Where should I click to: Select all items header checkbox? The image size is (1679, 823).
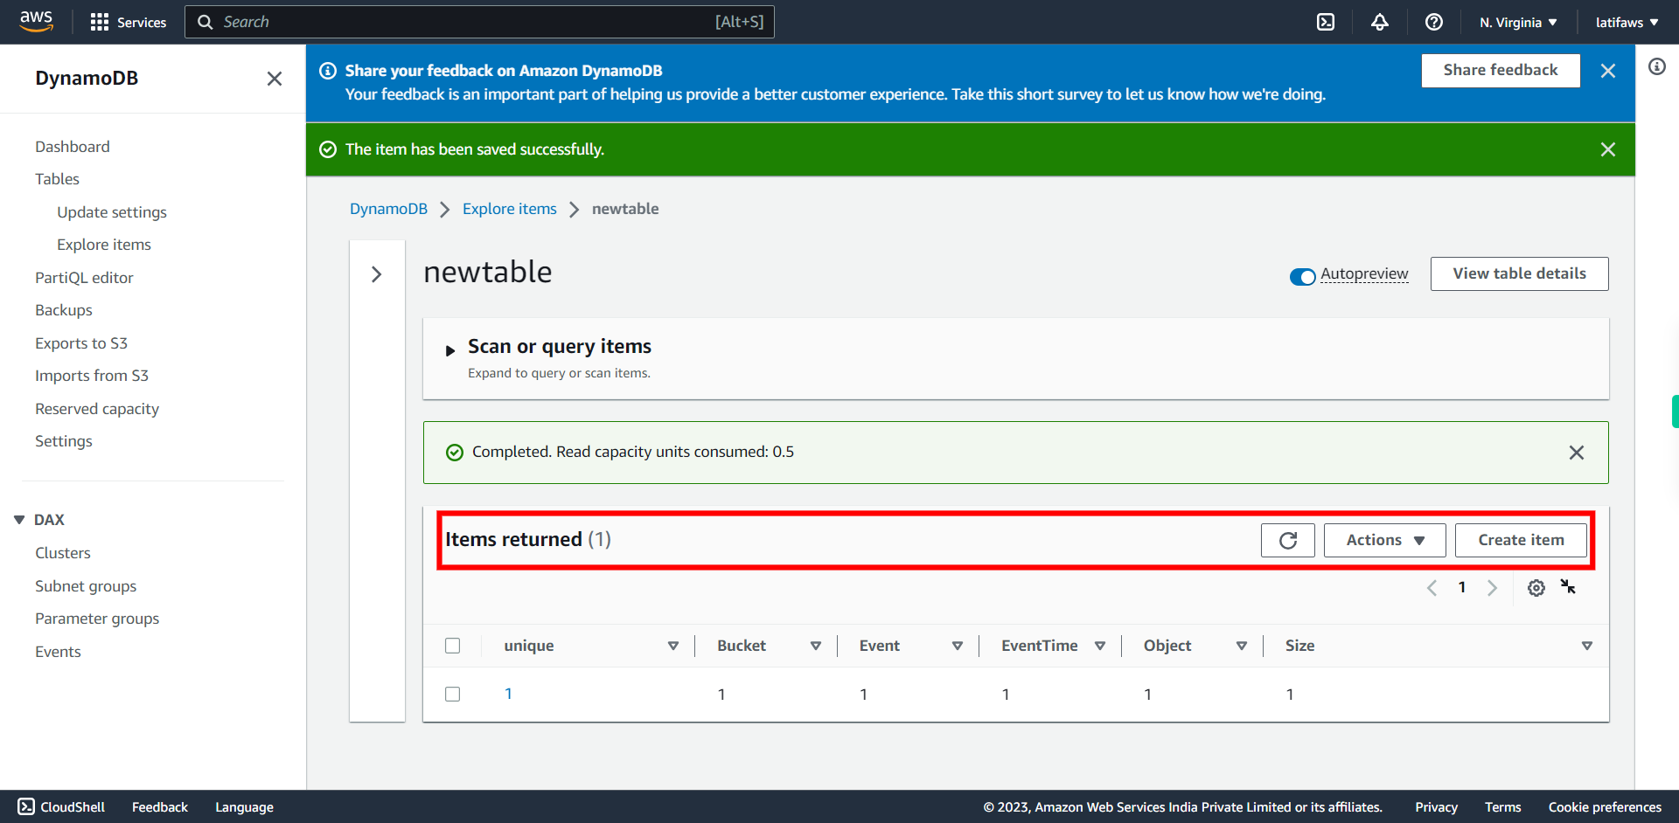pos(452,646)
